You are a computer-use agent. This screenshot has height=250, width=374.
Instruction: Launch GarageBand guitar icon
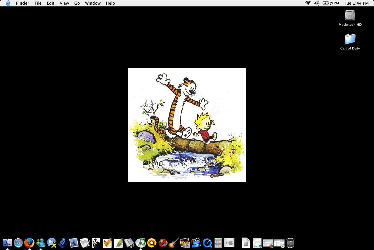(174, 243)
